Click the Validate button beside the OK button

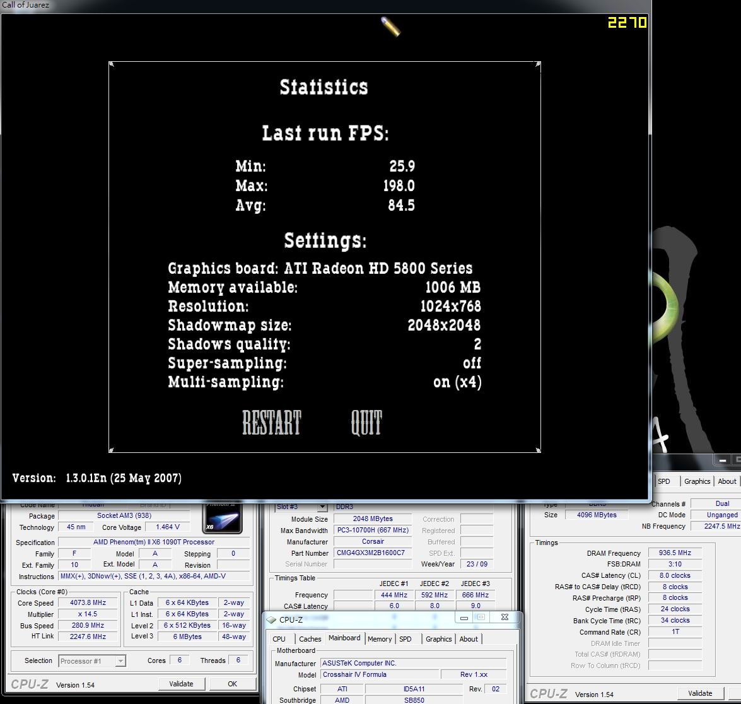182,684
